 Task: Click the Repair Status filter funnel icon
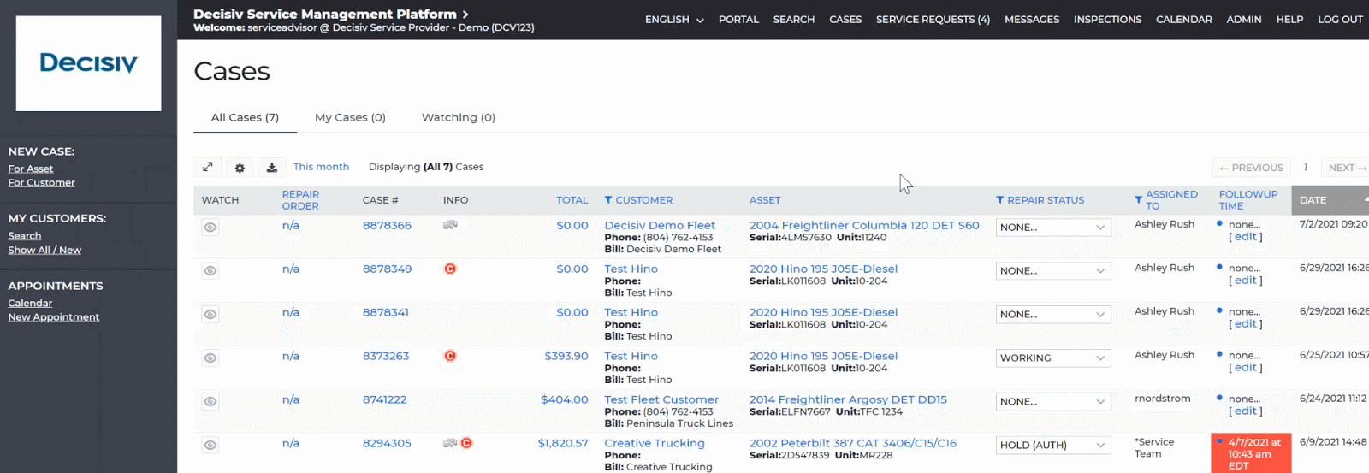(x=1000, y=200)
